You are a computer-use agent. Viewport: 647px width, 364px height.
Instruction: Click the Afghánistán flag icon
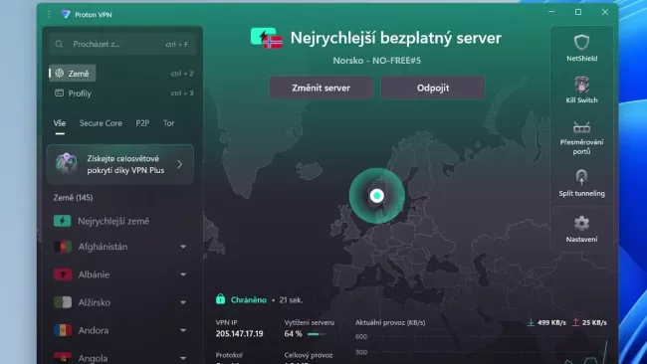click(x=63, y=247)
